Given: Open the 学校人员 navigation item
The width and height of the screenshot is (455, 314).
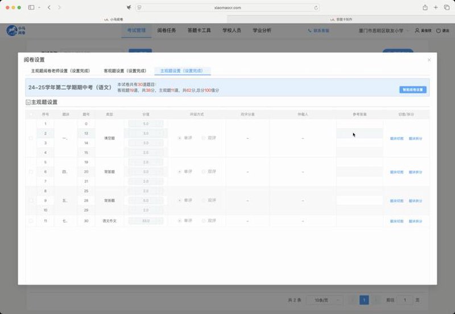Looking at the screenshot, I should coord(231,30).
